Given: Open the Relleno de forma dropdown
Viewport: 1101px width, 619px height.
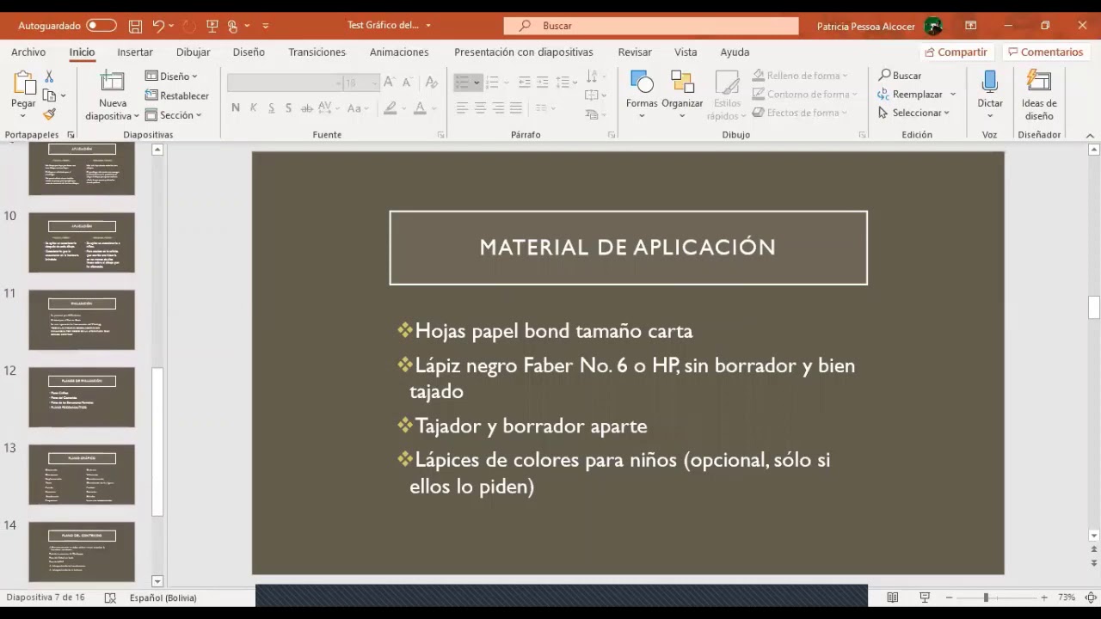Looking at the screenshot, I should click(800, 76).
